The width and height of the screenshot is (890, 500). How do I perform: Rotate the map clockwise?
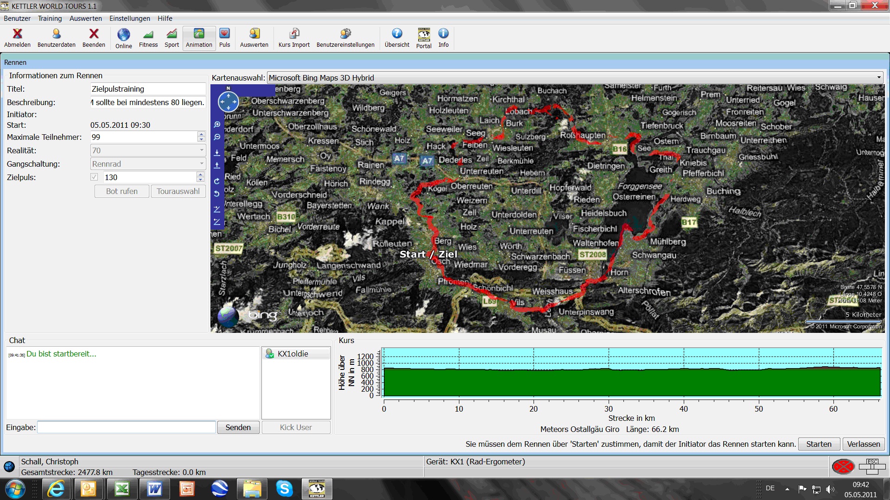[x=216, y=181]
